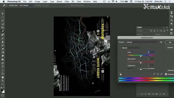Select the Quick Selection tool
The width and height of the screenshot is (174, 98).
pos(2,24)
